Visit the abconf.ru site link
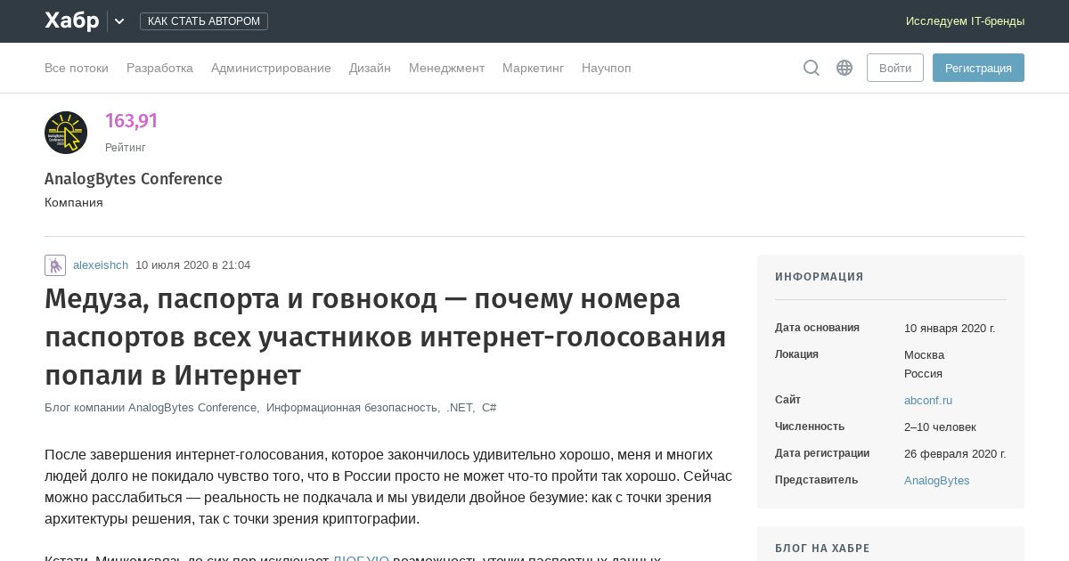The height and width of the screenshot is (561, 1069). (x=928, y=401)
